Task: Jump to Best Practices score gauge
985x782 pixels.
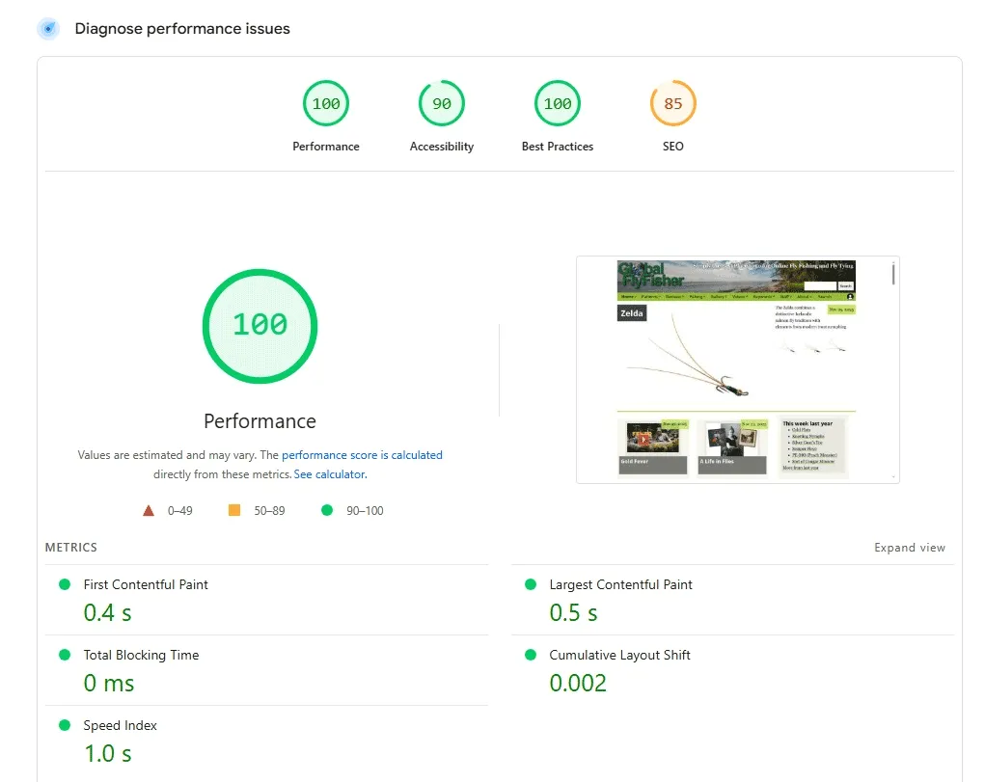Action: point(558,104)
